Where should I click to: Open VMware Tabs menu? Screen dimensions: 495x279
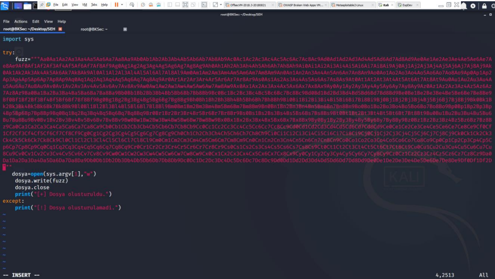tap(94, 5)
